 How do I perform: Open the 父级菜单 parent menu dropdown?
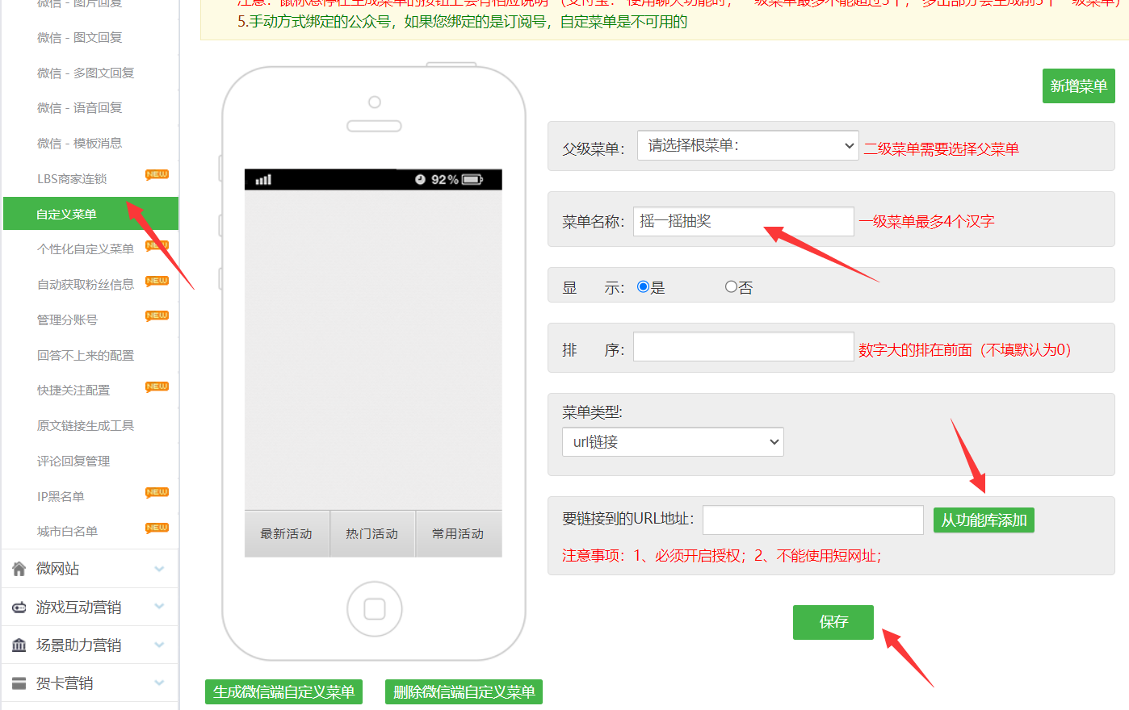pyautogui.click(x=747, y=146)
